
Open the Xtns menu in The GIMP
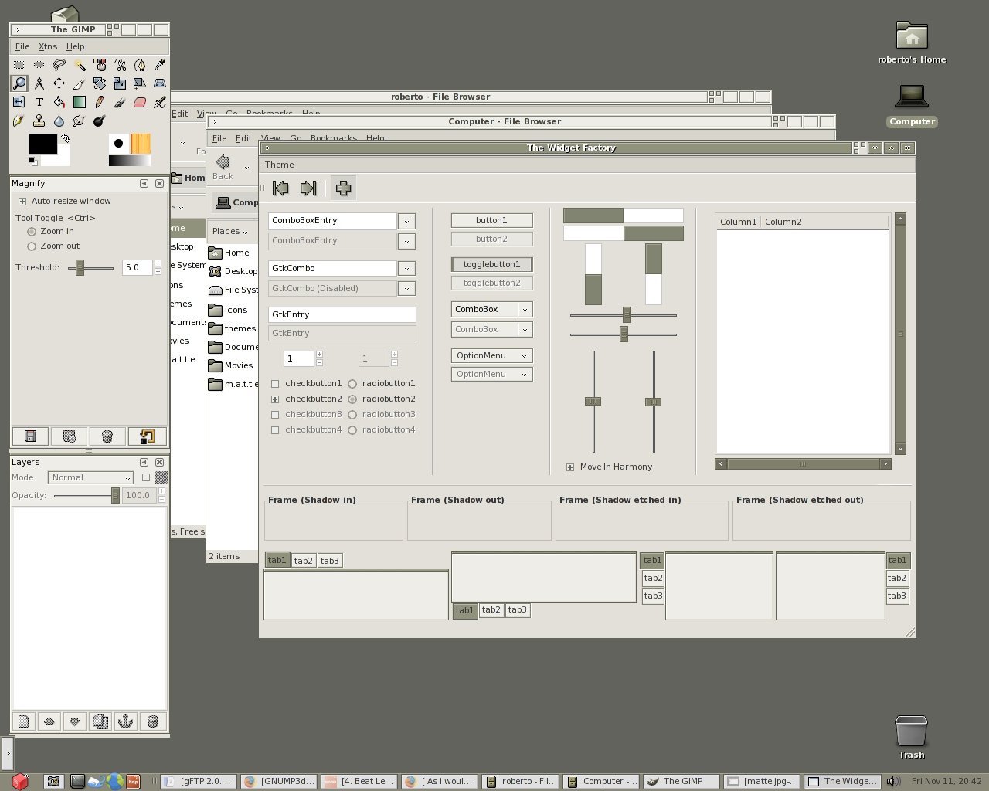tap(48, 46)
